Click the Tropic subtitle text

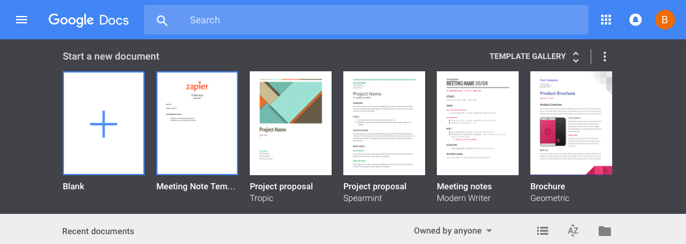tap(261, 198)
